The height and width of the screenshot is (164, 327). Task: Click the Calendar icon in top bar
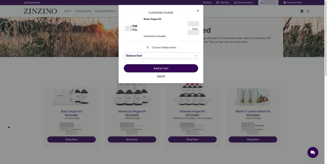(218, 2)
